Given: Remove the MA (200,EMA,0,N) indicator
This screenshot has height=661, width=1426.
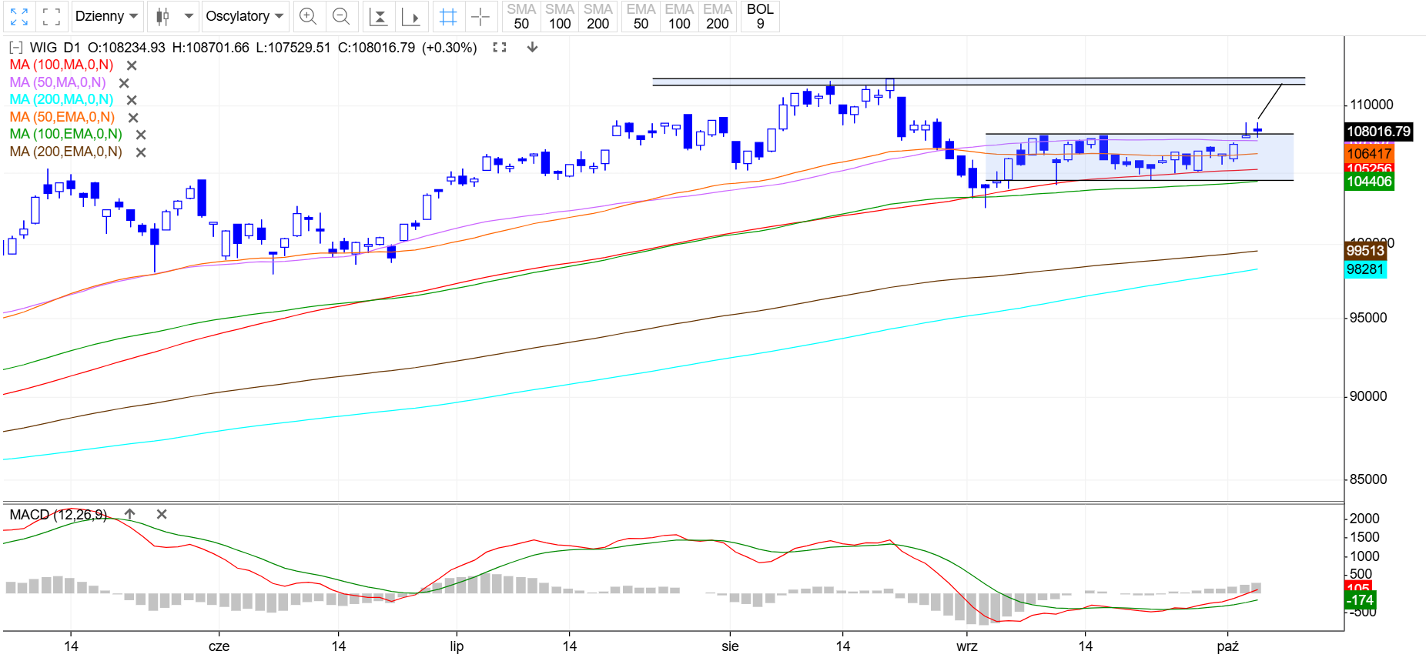Looking at the screenshot, I should [141, 152].
